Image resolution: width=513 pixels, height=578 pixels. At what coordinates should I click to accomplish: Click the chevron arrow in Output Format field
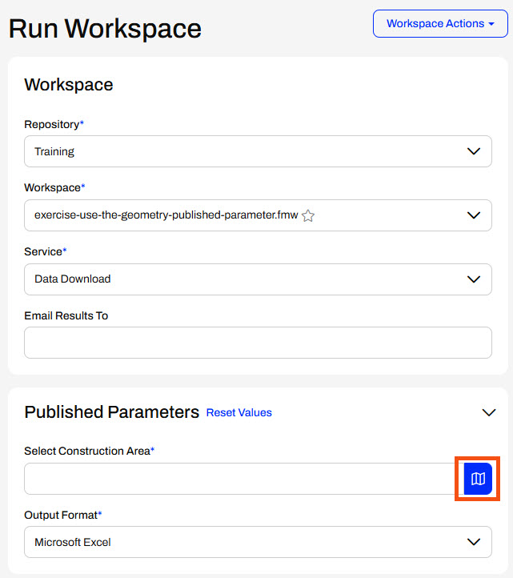[474, 542]
